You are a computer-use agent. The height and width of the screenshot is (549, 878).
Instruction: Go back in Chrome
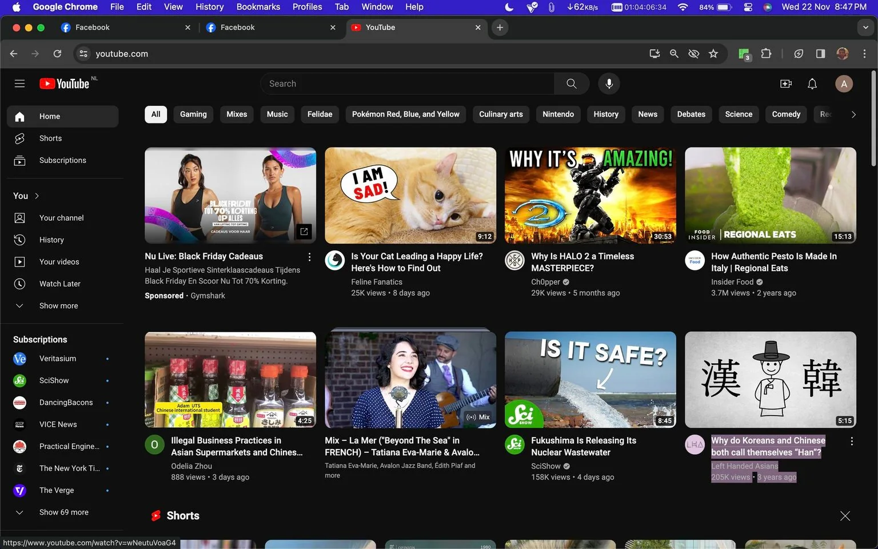pos(14,53)
